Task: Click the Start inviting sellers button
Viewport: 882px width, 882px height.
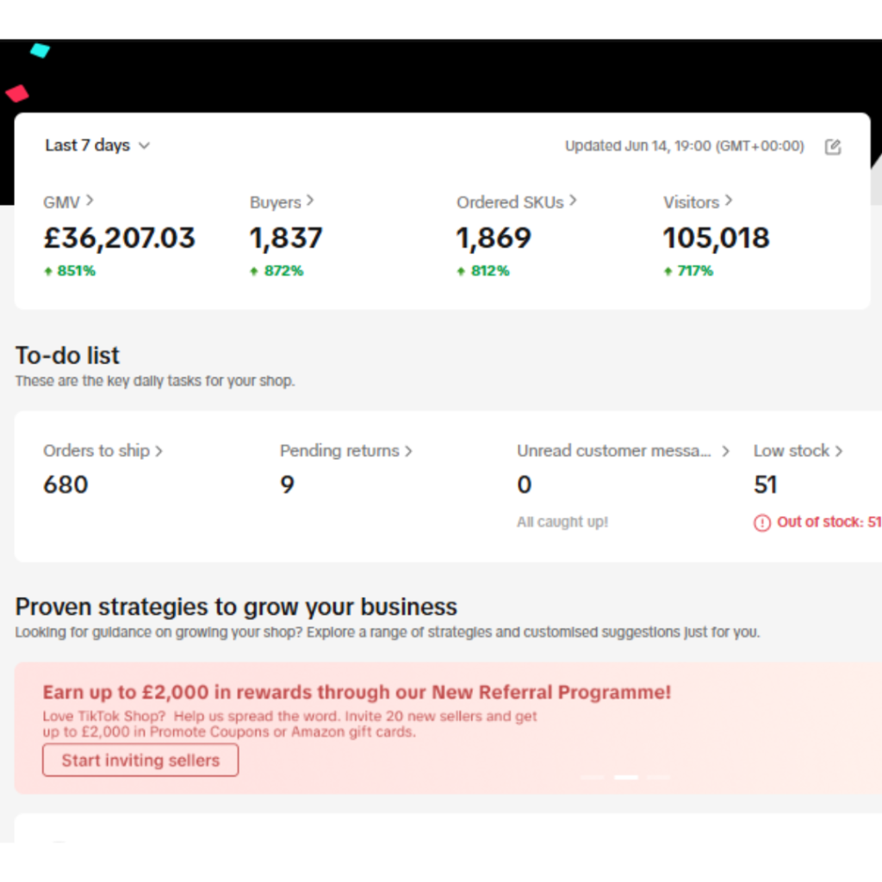Action: coord(140,761)
